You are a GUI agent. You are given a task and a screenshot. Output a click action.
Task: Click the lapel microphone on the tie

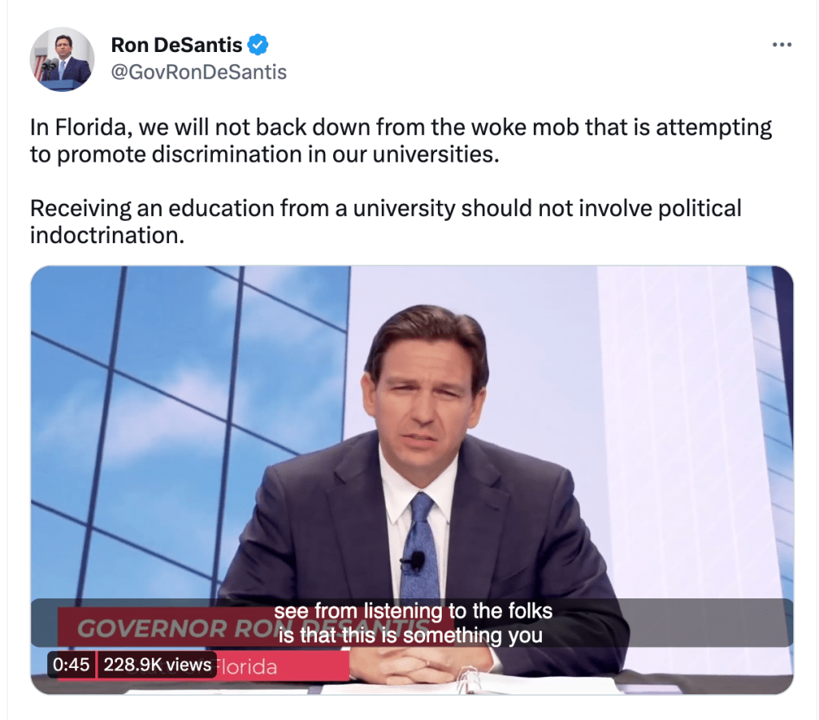coord(414,562)
